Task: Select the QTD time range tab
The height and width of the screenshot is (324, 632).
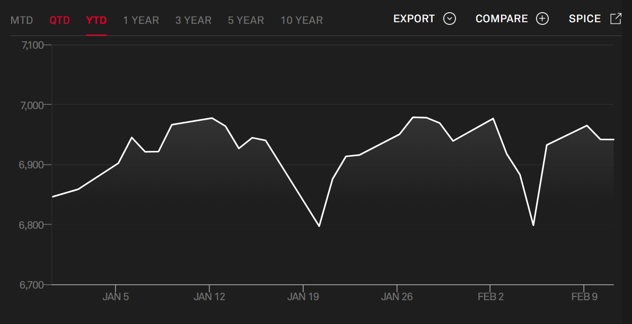Action: click(59, 21)
